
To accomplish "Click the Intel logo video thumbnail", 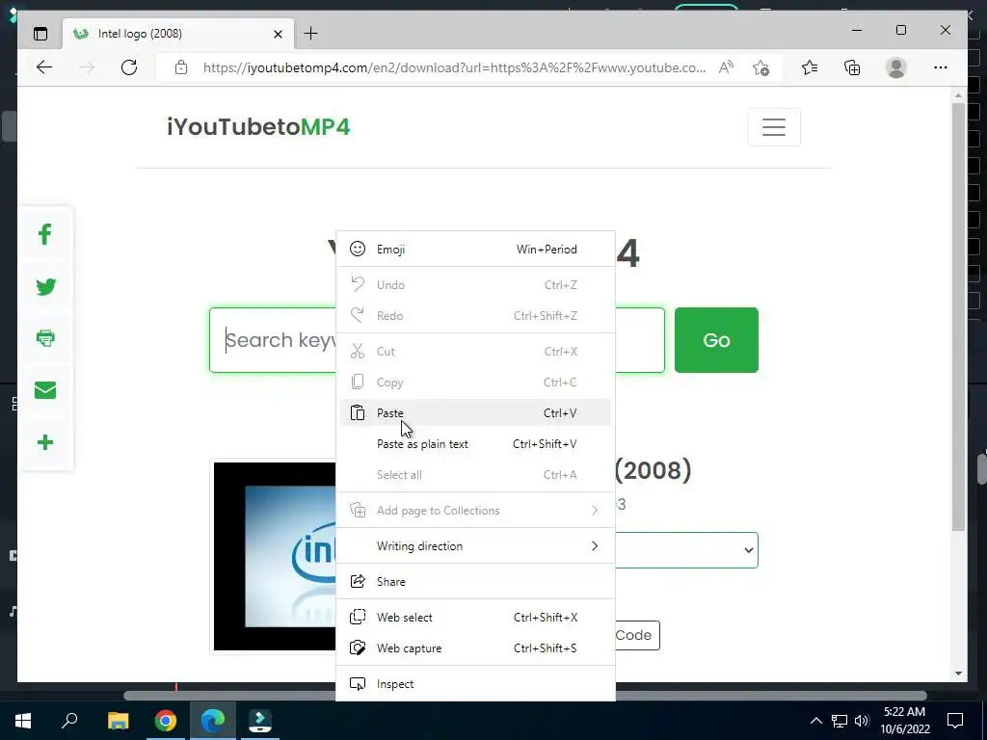I will tap(275, 556).
